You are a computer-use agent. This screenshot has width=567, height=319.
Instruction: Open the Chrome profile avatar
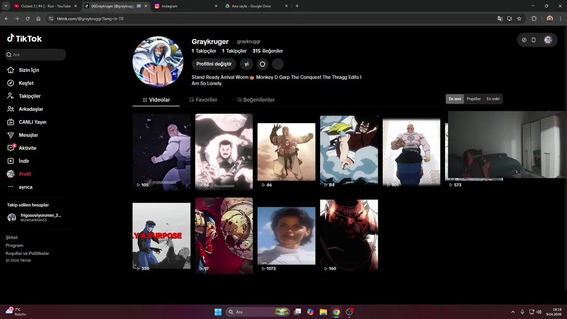[550, 19]
